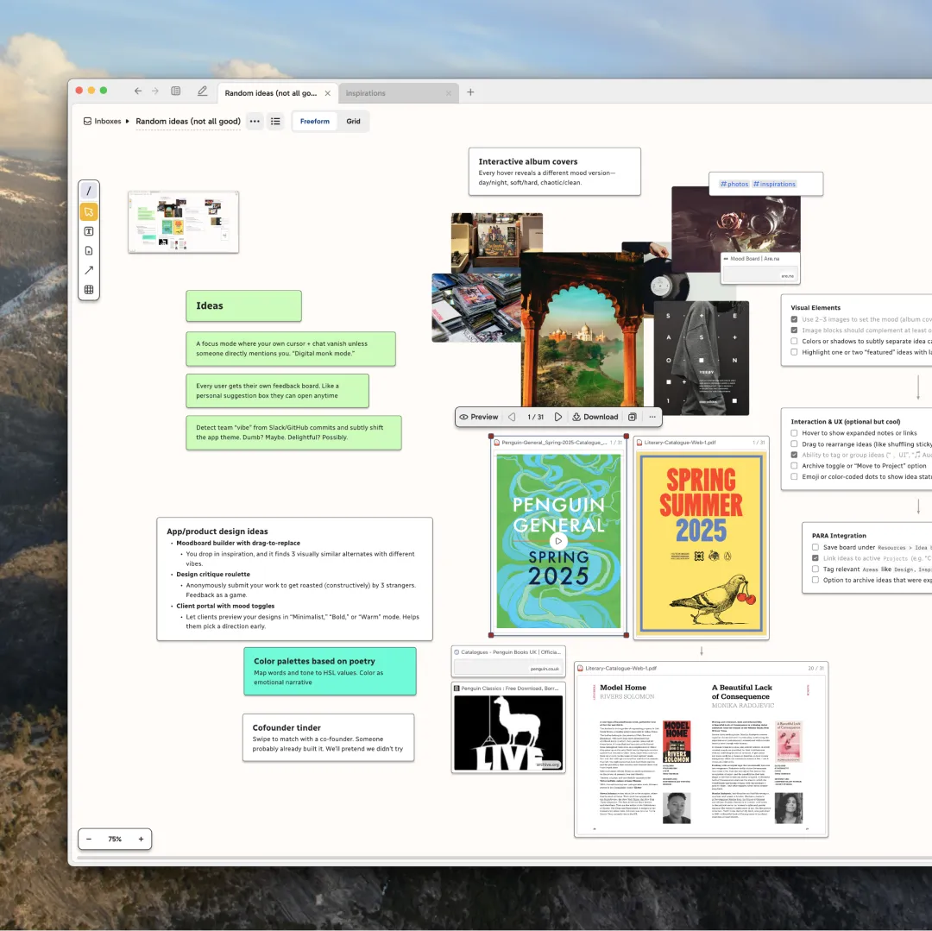Toggle the sidebar panel icon
This screenshot has height=931, width=932.
(x=176, y=91)
